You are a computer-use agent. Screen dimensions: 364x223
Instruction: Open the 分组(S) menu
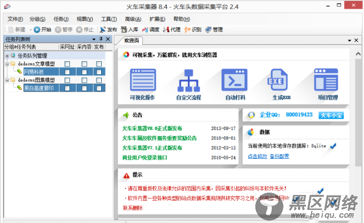(x=37, y=19)
